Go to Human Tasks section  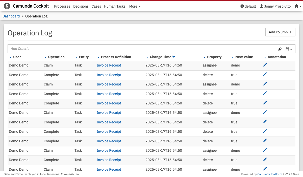[115, 6]
